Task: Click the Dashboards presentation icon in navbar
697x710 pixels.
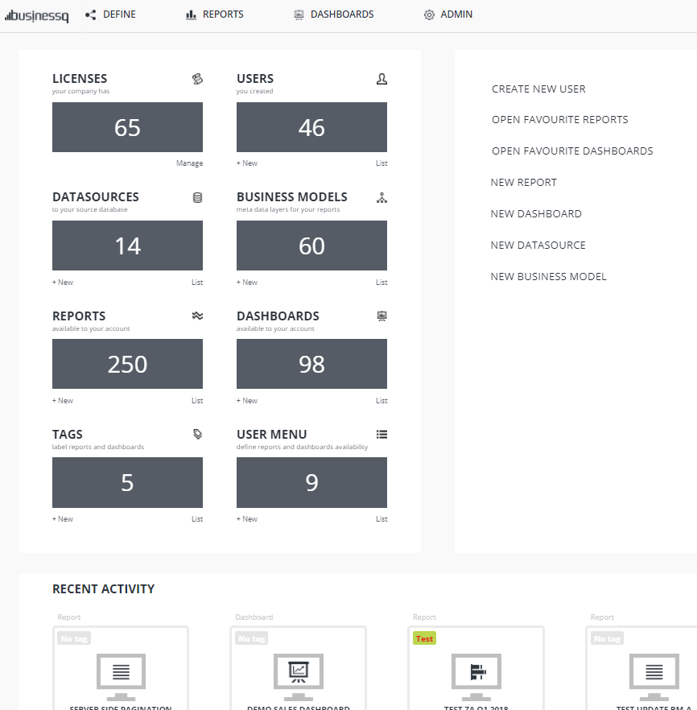Action: pos(299,15)
